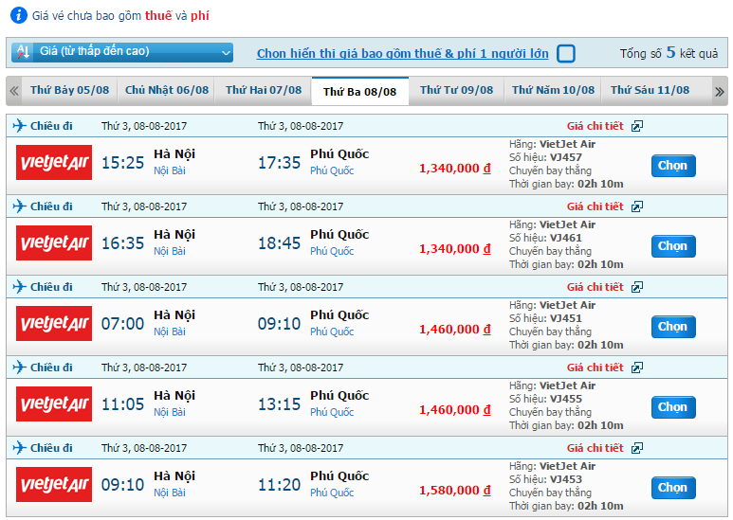Click popup icon beside Giá chi tiết of VJ453

pyautogui.click(x=637, y=448)
